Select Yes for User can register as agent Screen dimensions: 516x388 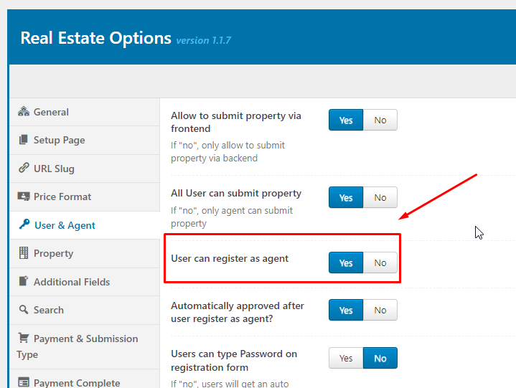click(346, 263)
